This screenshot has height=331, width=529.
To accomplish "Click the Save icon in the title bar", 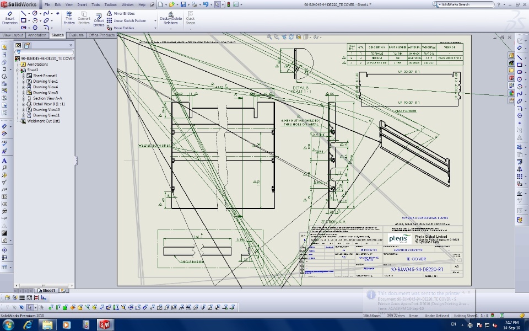I will click(x=183, y=4).
